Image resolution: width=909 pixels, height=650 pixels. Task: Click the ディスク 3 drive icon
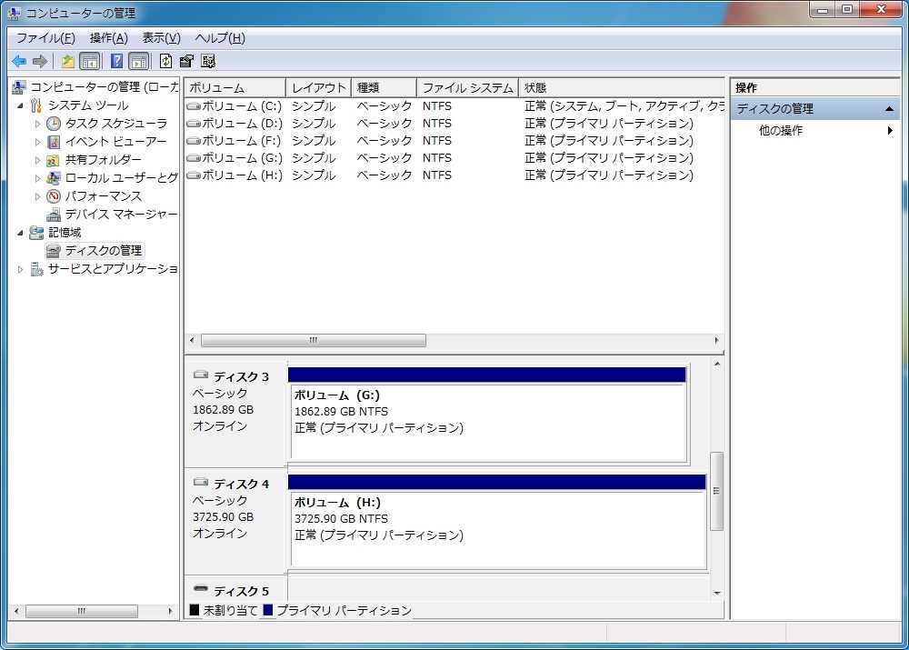(x=201, y=375)
